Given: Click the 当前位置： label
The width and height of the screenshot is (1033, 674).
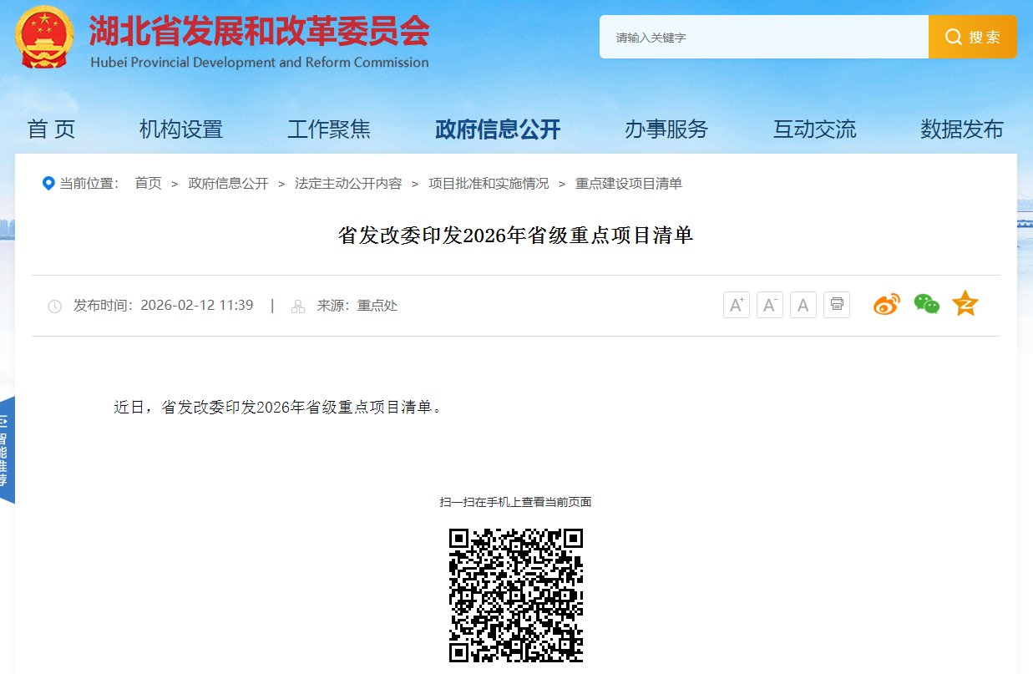Looking at the screenshot, I should 89,184.
